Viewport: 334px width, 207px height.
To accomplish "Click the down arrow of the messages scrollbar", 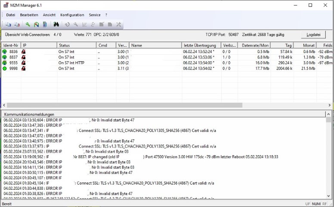I will coord(328,196).
